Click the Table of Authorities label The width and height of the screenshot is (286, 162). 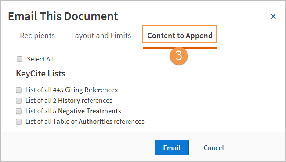point(85,122)
